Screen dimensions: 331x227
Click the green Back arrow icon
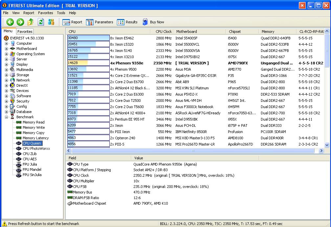coord(10,22)
